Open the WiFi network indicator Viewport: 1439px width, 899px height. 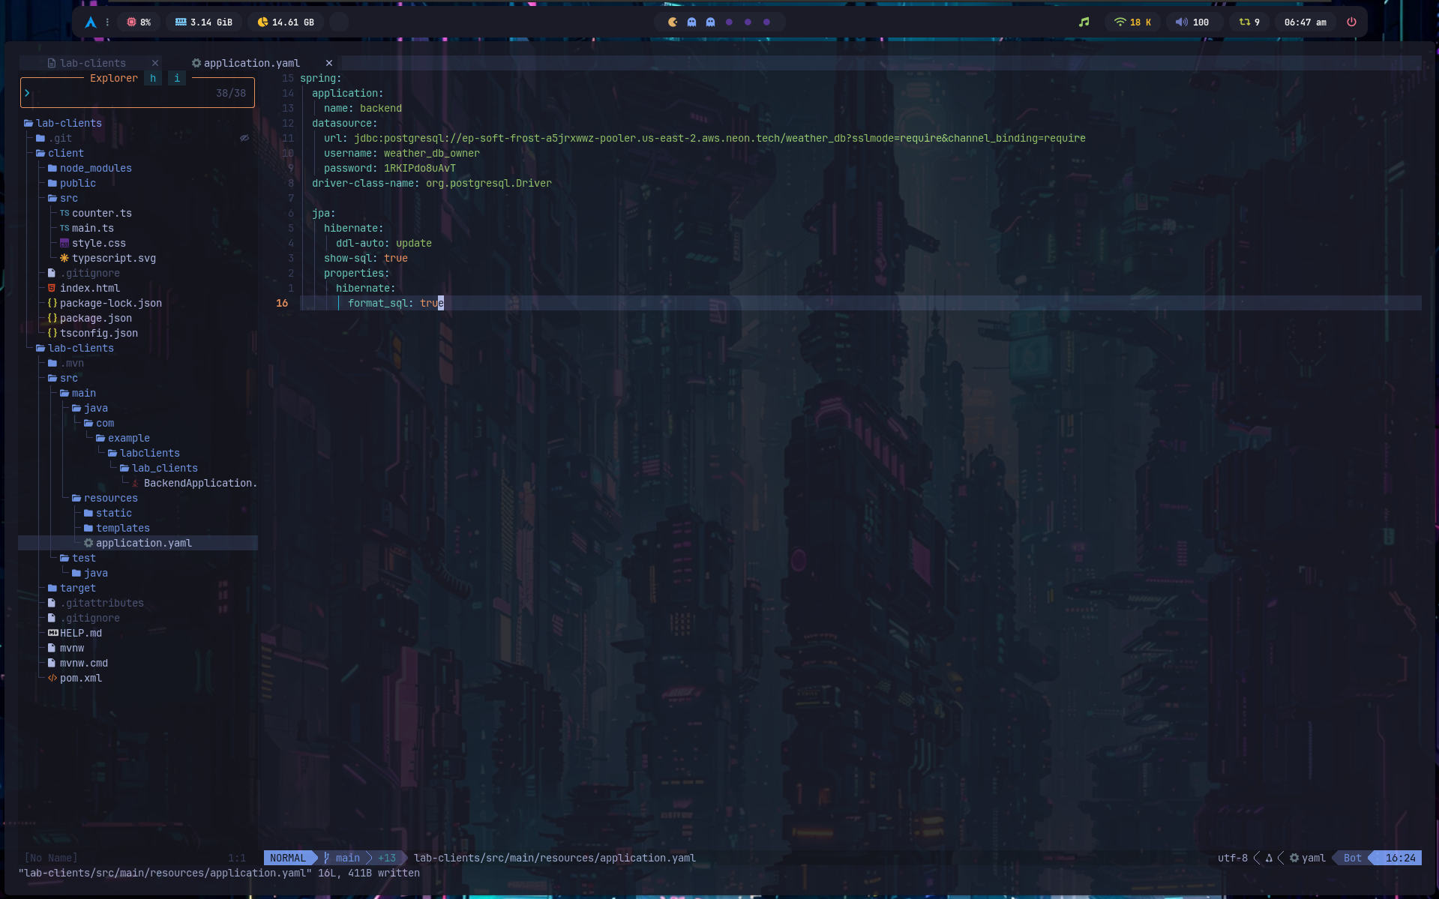tap(1120, 22)
